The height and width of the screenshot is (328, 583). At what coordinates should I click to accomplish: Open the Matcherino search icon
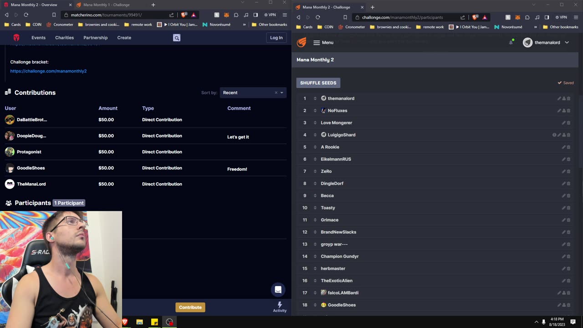click(x=177, y=38)
